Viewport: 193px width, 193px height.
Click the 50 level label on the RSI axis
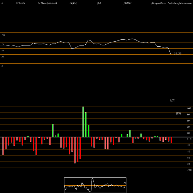click(3, 51)
